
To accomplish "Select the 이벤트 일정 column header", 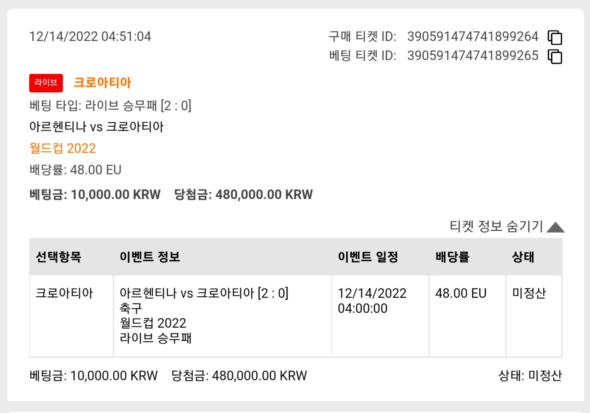I will click(368, 257).
